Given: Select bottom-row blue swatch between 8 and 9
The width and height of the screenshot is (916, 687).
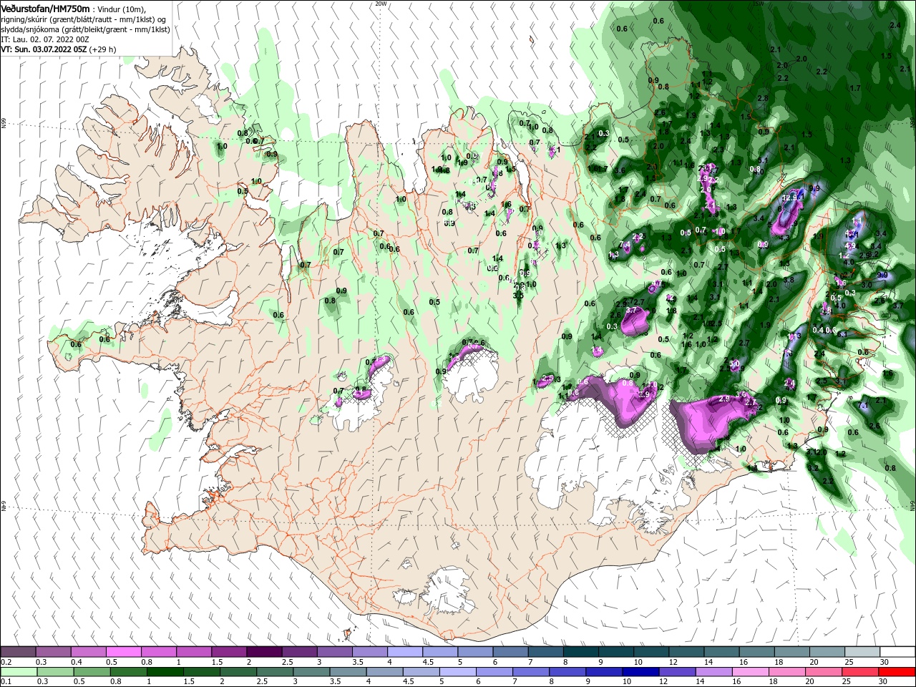Looking at the screenshot, I should click(x=568, y=672).
